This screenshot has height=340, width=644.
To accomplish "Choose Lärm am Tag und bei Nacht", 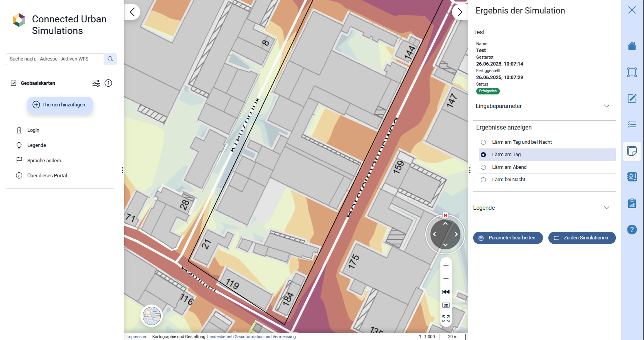I will (x=483, y=142).
